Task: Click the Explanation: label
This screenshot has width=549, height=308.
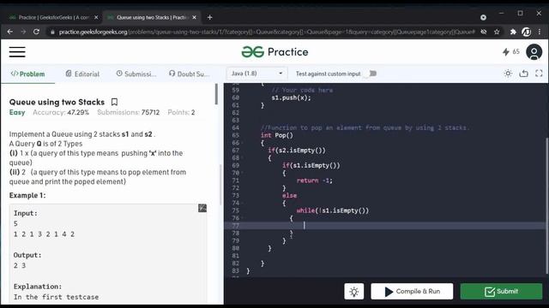Action: click(38, 287)
